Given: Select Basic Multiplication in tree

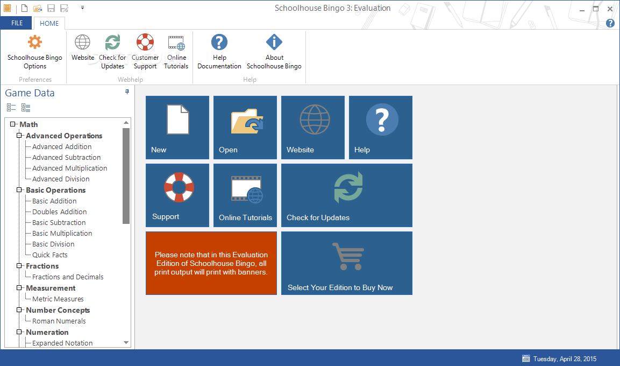Looking at the screenshot, I should (x=62, y=234).
